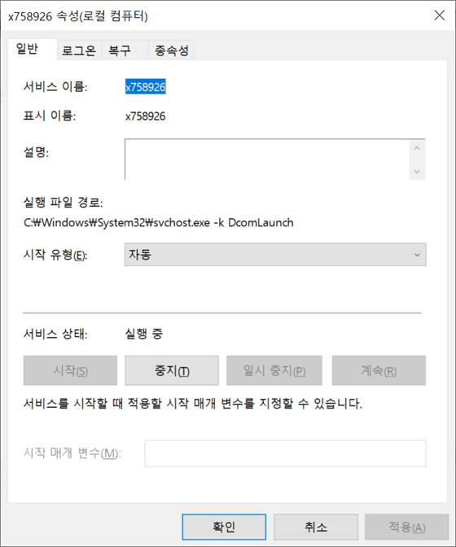This screenshot has width=456, height=547.
Task: Click the highlighted service name x758926
Action: 146,87
